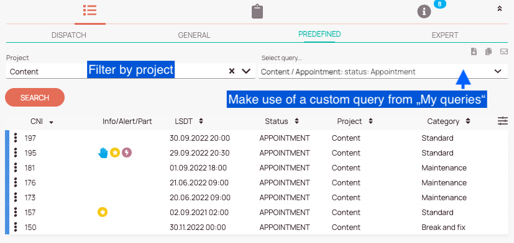The image size is (514, 243).
Task: Select ticket number 173
Action: click(x=30, y=198)
